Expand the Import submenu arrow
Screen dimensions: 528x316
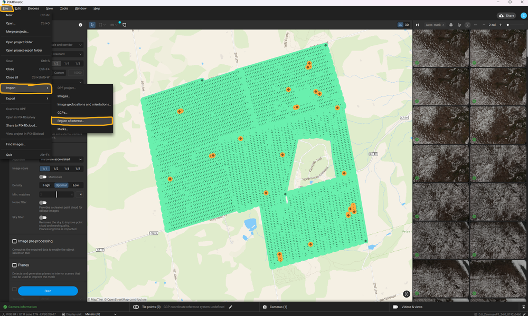[48, 88]
